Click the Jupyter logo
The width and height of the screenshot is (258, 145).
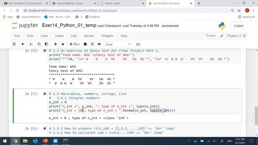click(x=25, y=25)
